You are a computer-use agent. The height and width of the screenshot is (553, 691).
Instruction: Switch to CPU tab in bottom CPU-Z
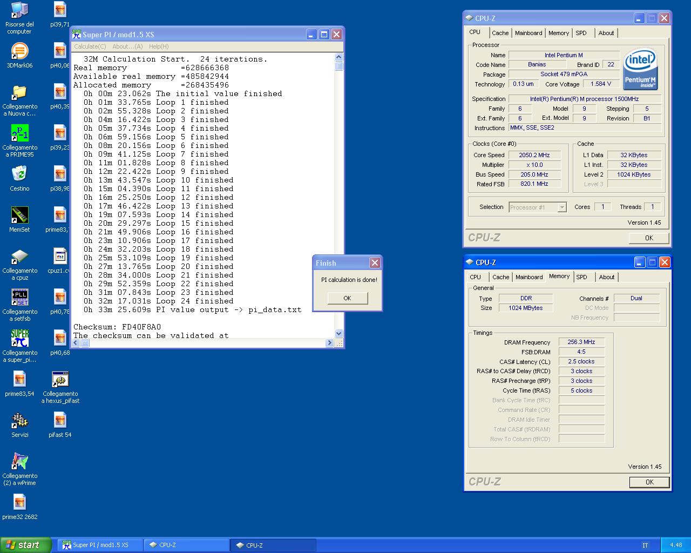pos(475,277)
